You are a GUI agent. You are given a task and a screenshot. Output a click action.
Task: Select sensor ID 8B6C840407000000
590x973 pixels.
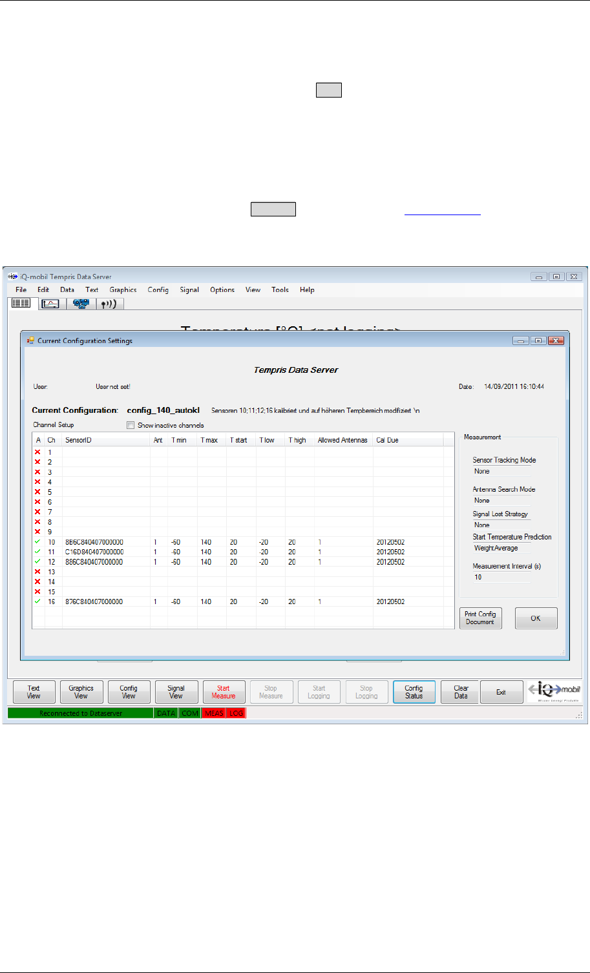(94, 542)
